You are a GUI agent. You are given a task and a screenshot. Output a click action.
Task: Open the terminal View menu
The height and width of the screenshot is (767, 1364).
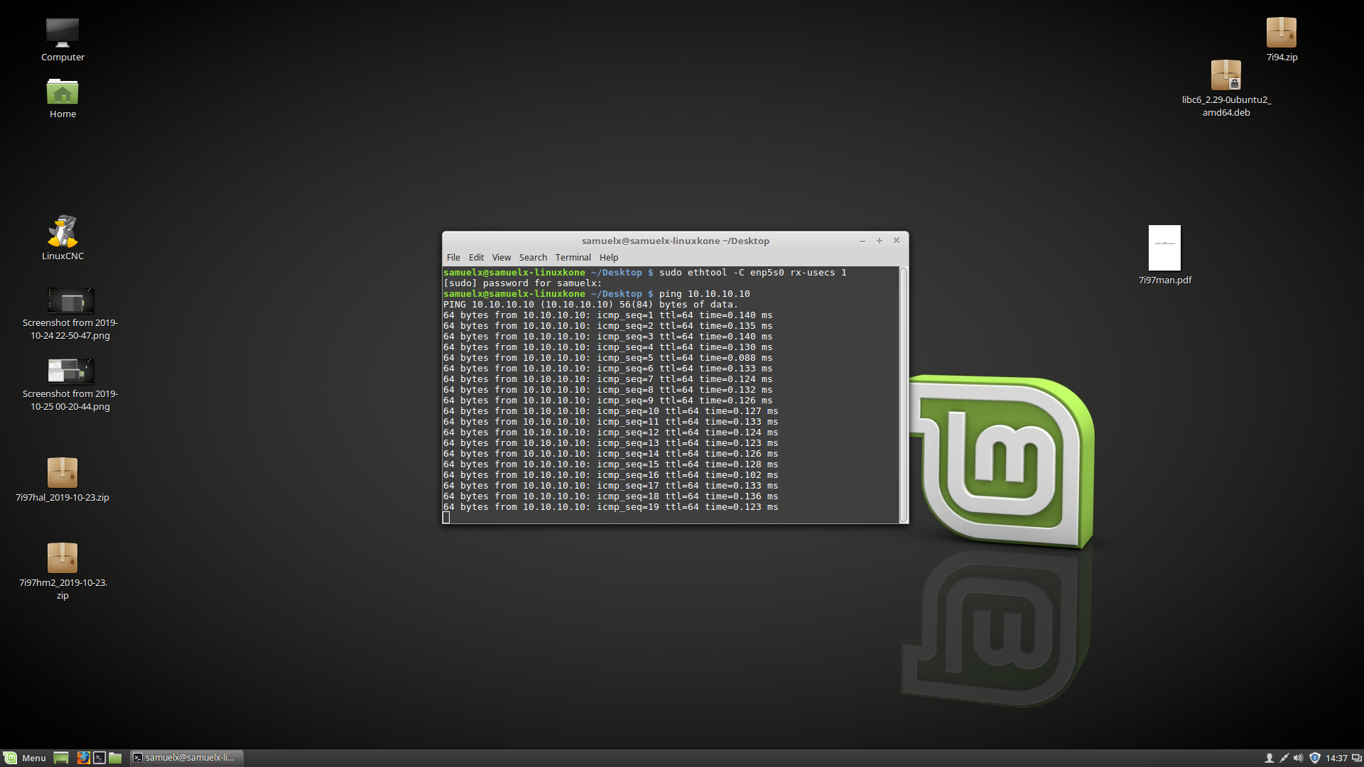502,258
